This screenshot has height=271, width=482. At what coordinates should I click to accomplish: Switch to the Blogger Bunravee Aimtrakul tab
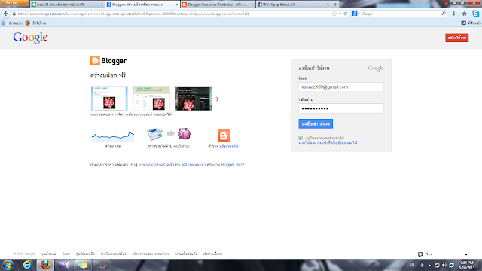tap(217, 5)
